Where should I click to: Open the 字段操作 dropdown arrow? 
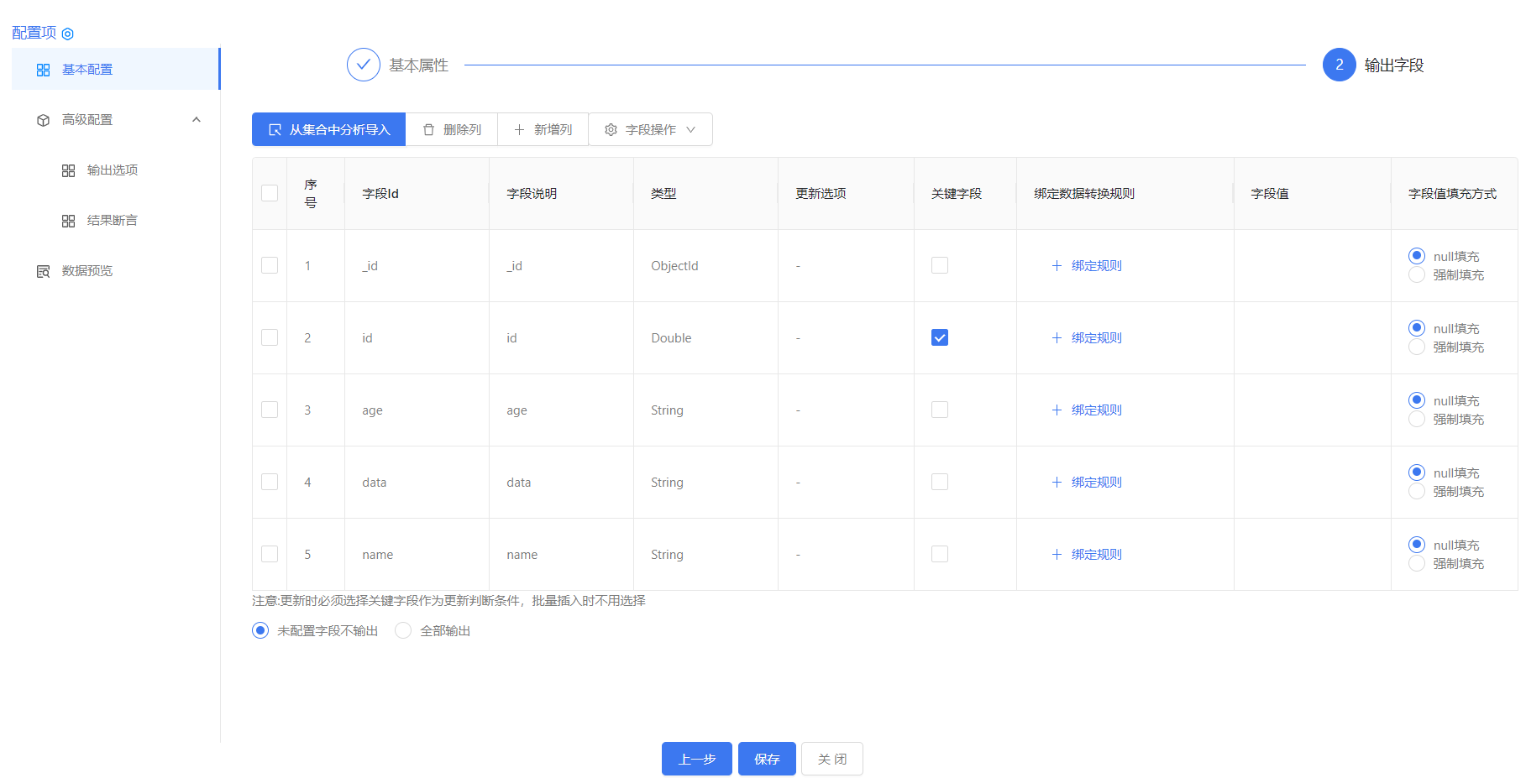691,130
